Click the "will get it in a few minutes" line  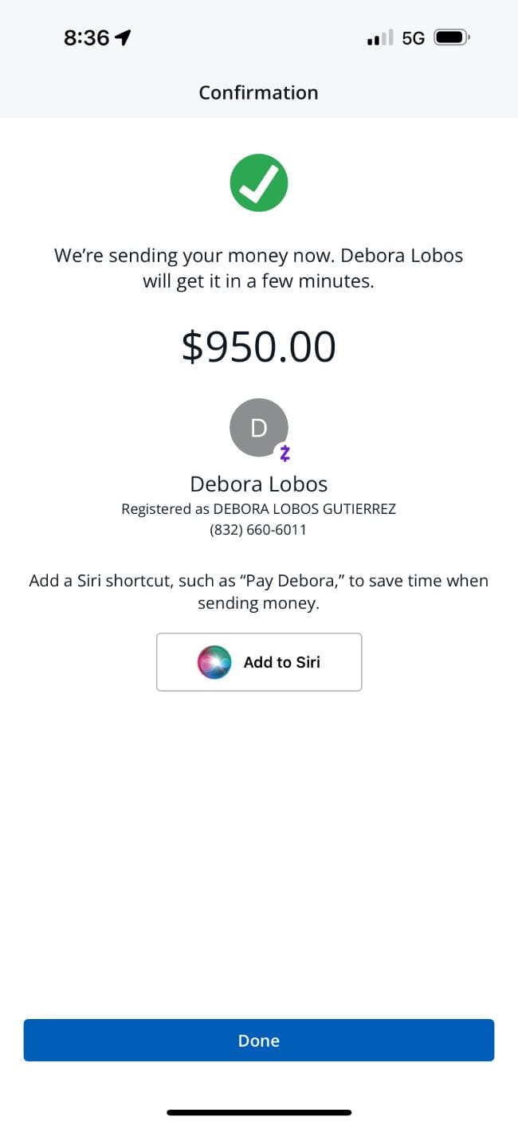coord(258,280)
